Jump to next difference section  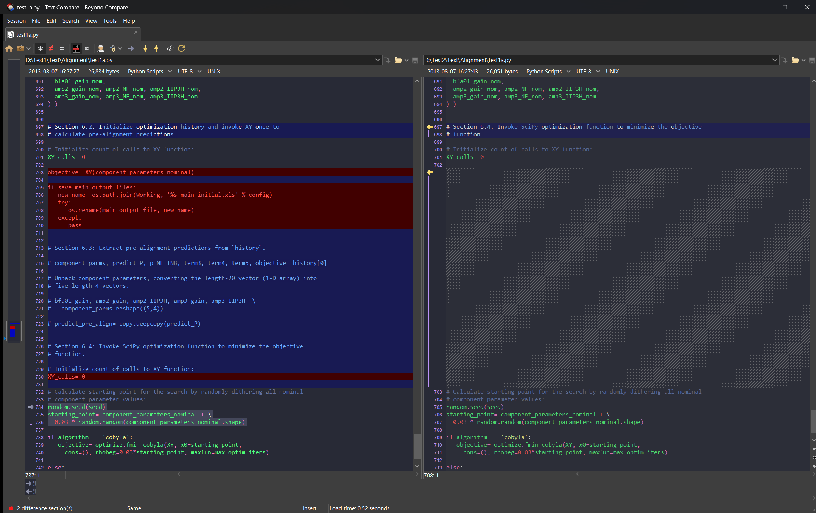tap(145, 48)
